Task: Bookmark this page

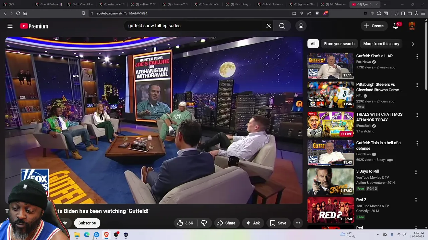Action: click(x=83, y=13)
